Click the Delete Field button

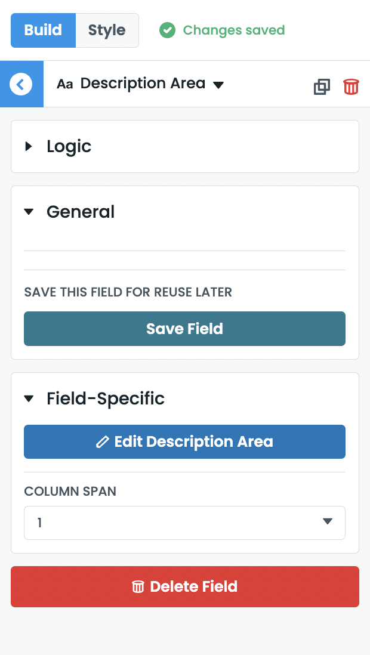pos(184,586)
